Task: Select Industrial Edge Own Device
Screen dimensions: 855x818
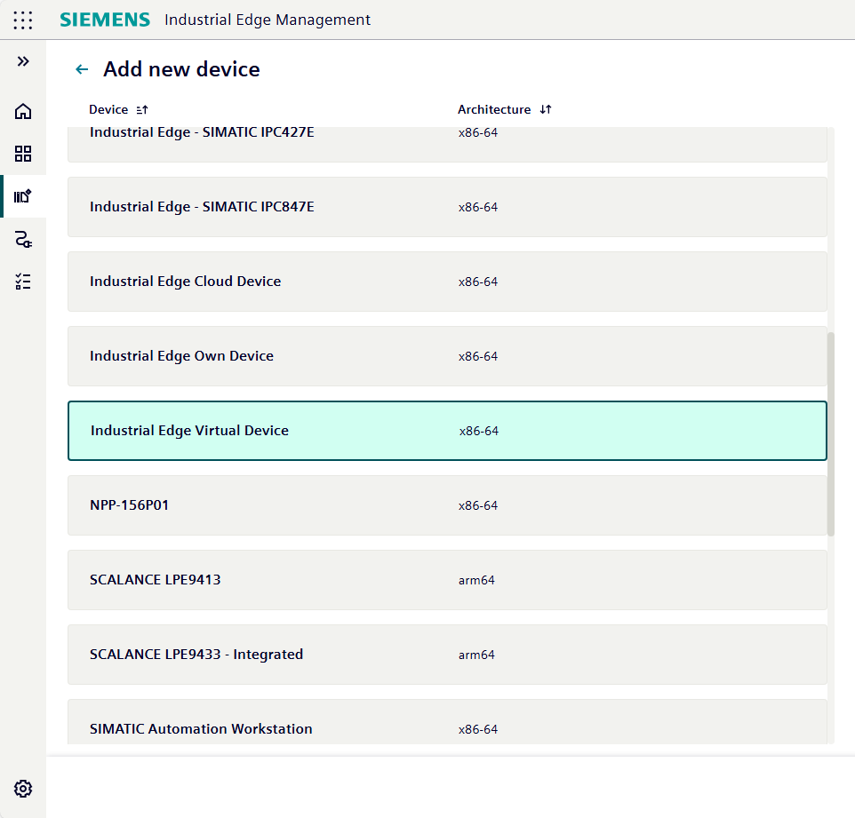Action: pos(447,356)
